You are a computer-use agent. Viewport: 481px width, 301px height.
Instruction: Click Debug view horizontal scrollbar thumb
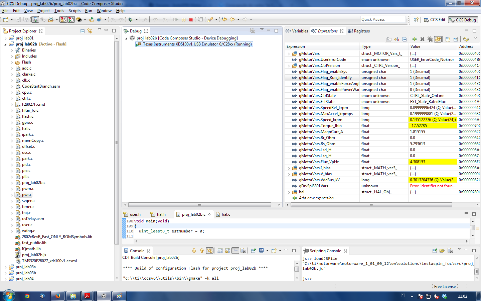199,205
